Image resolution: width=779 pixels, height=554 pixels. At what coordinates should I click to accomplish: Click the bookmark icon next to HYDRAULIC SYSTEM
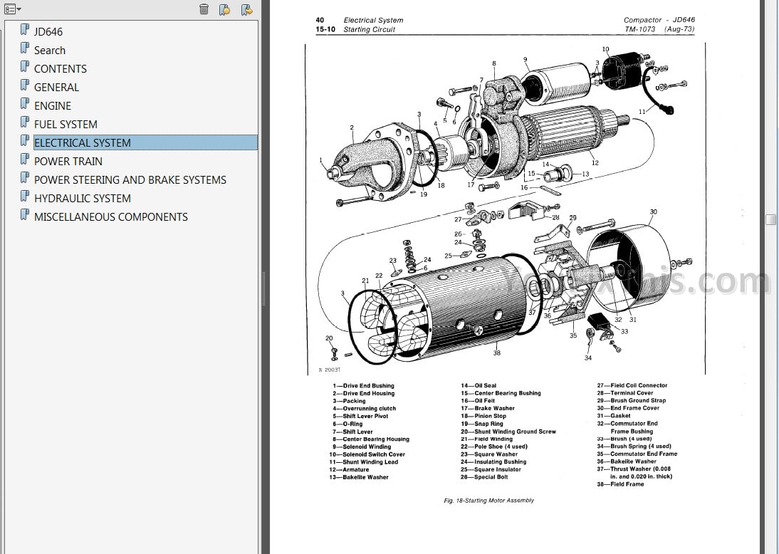(x=25, y=197)
